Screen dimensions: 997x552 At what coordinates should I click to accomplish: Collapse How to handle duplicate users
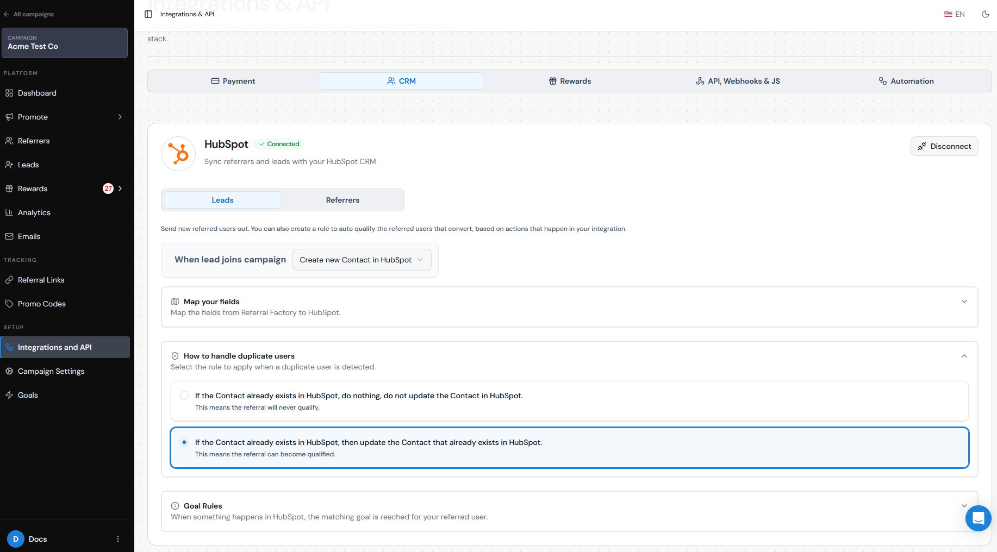(964, 356)
